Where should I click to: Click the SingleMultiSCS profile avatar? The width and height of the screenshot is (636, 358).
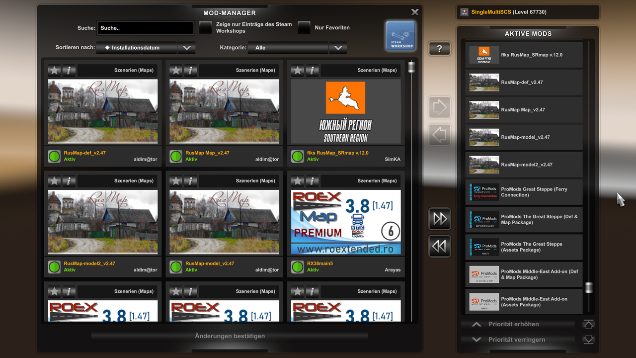(464, 12)
